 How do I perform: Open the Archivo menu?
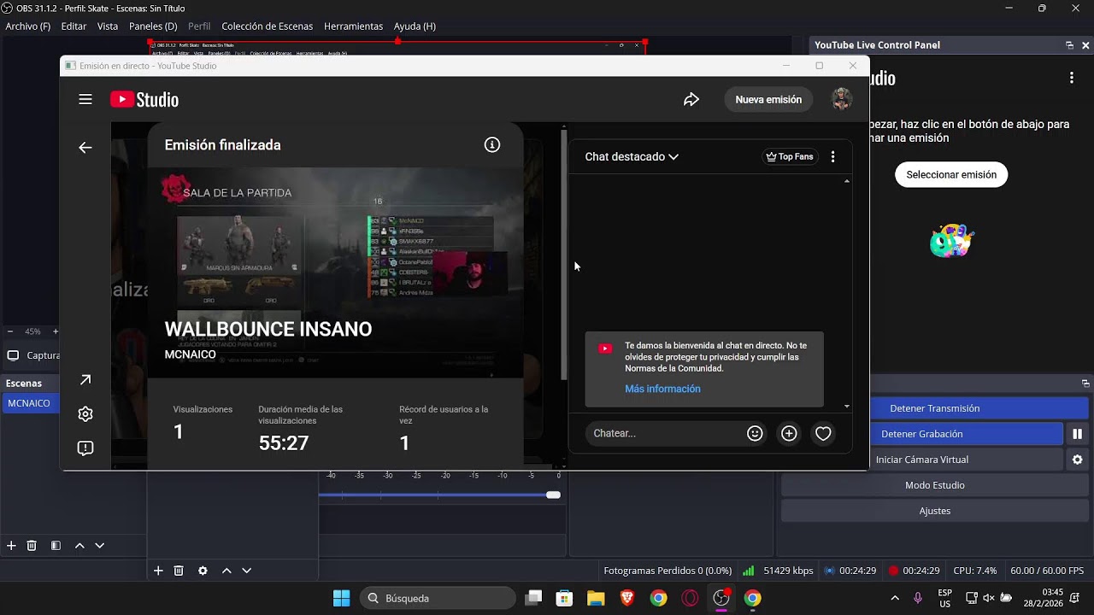coord(28,26)
